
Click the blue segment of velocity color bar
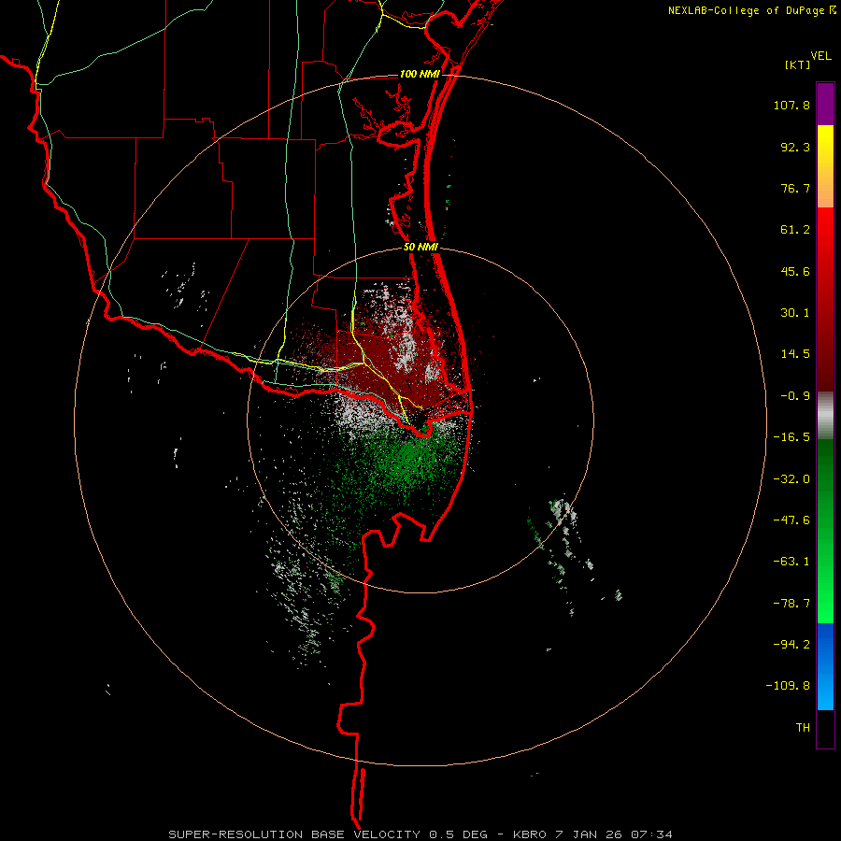[825, 666]
